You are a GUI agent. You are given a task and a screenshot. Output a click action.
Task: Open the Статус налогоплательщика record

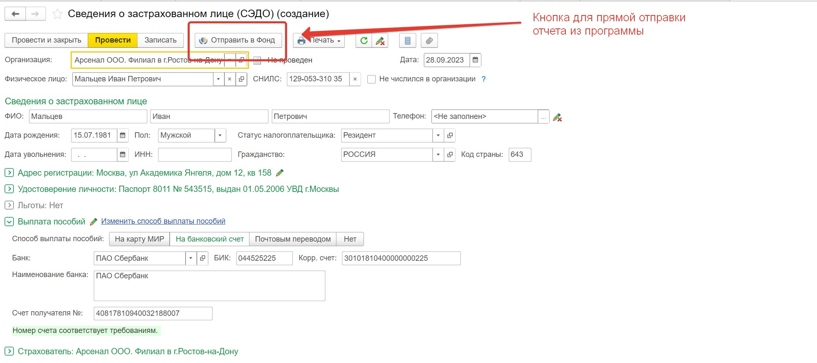[450, 135]
